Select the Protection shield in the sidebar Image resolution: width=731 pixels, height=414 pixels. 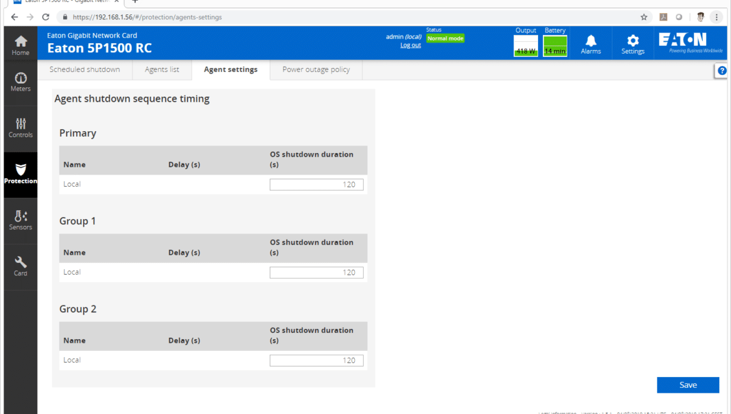21,175
